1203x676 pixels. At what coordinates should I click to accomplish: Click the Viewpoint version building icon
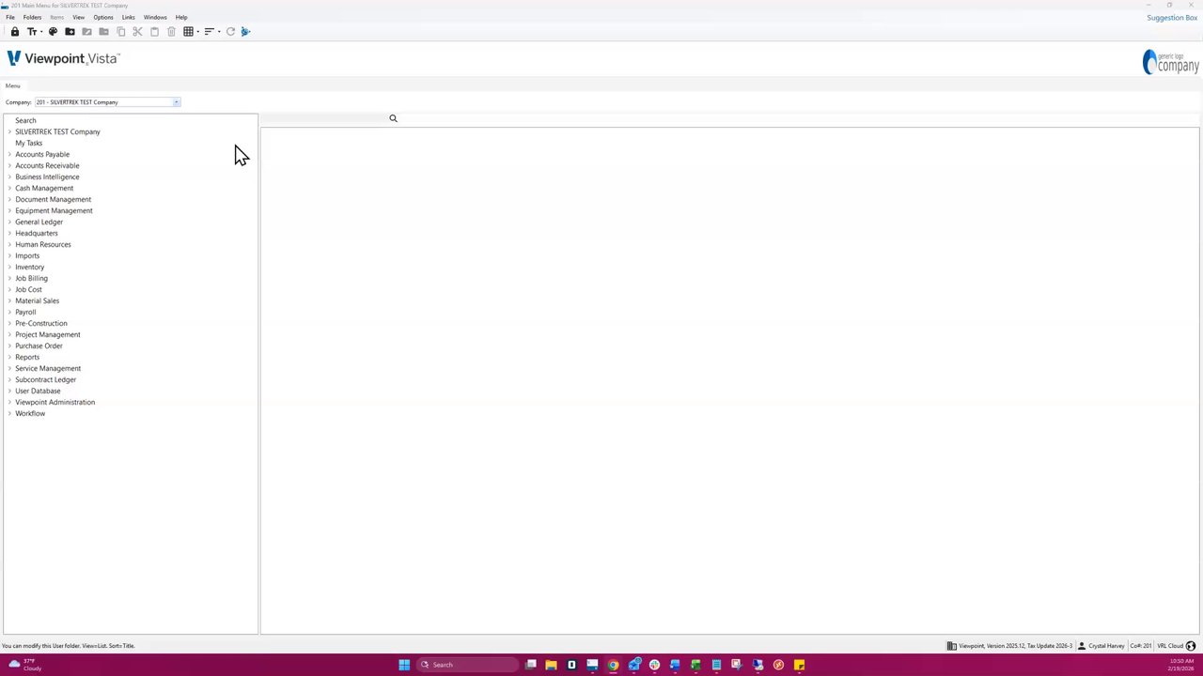[951, 646]
